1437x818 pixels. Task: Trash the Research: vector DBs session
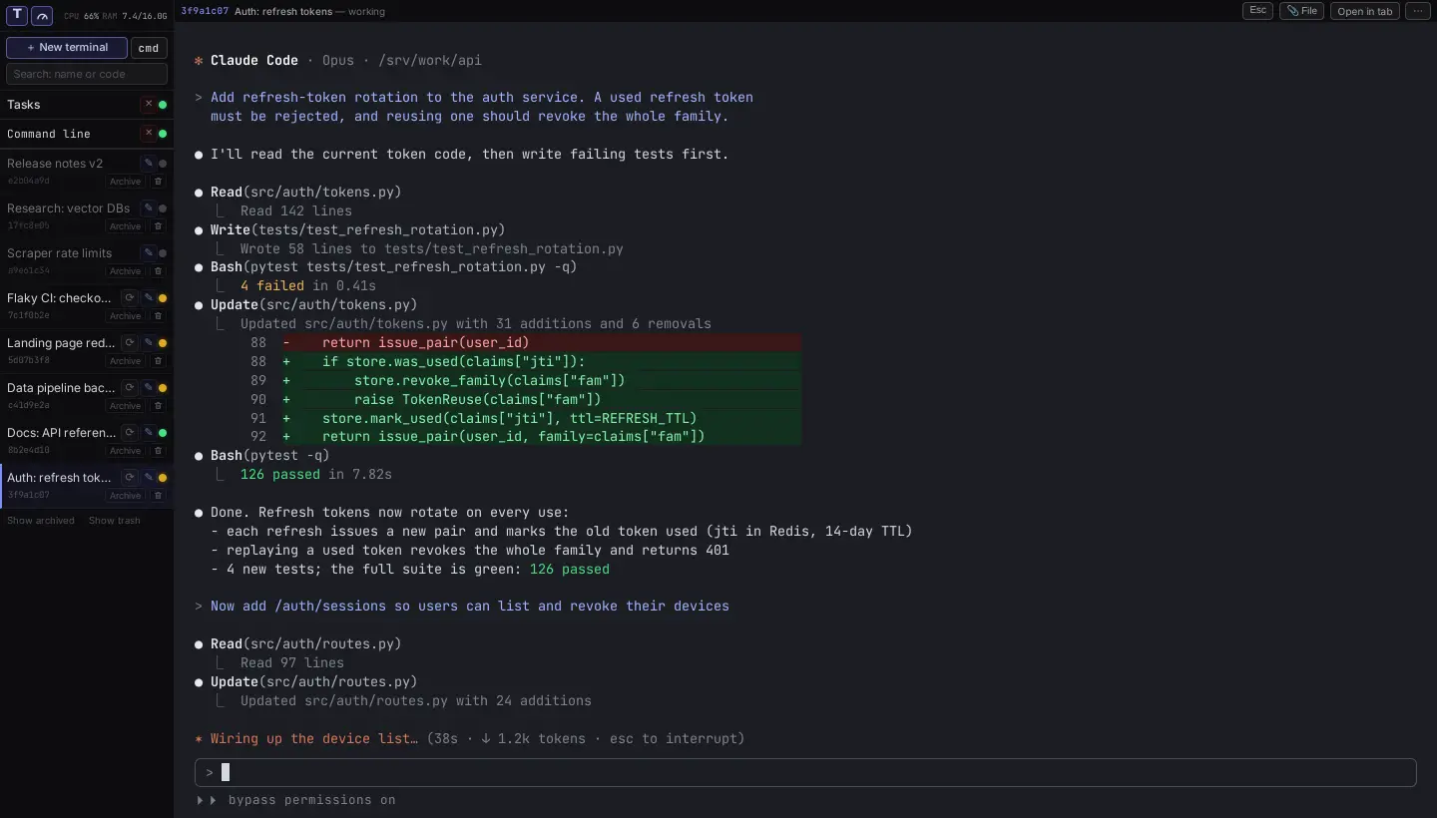(x=158, y=226)
